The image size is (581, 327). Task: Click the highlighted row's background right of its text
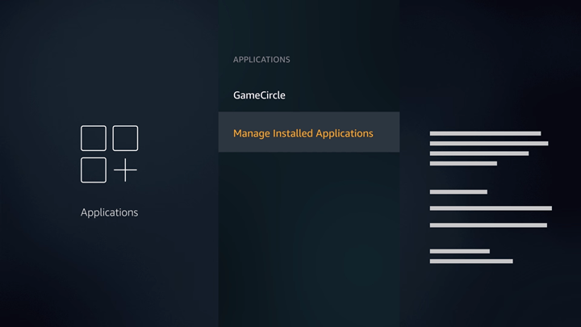[x=386, y=133]
